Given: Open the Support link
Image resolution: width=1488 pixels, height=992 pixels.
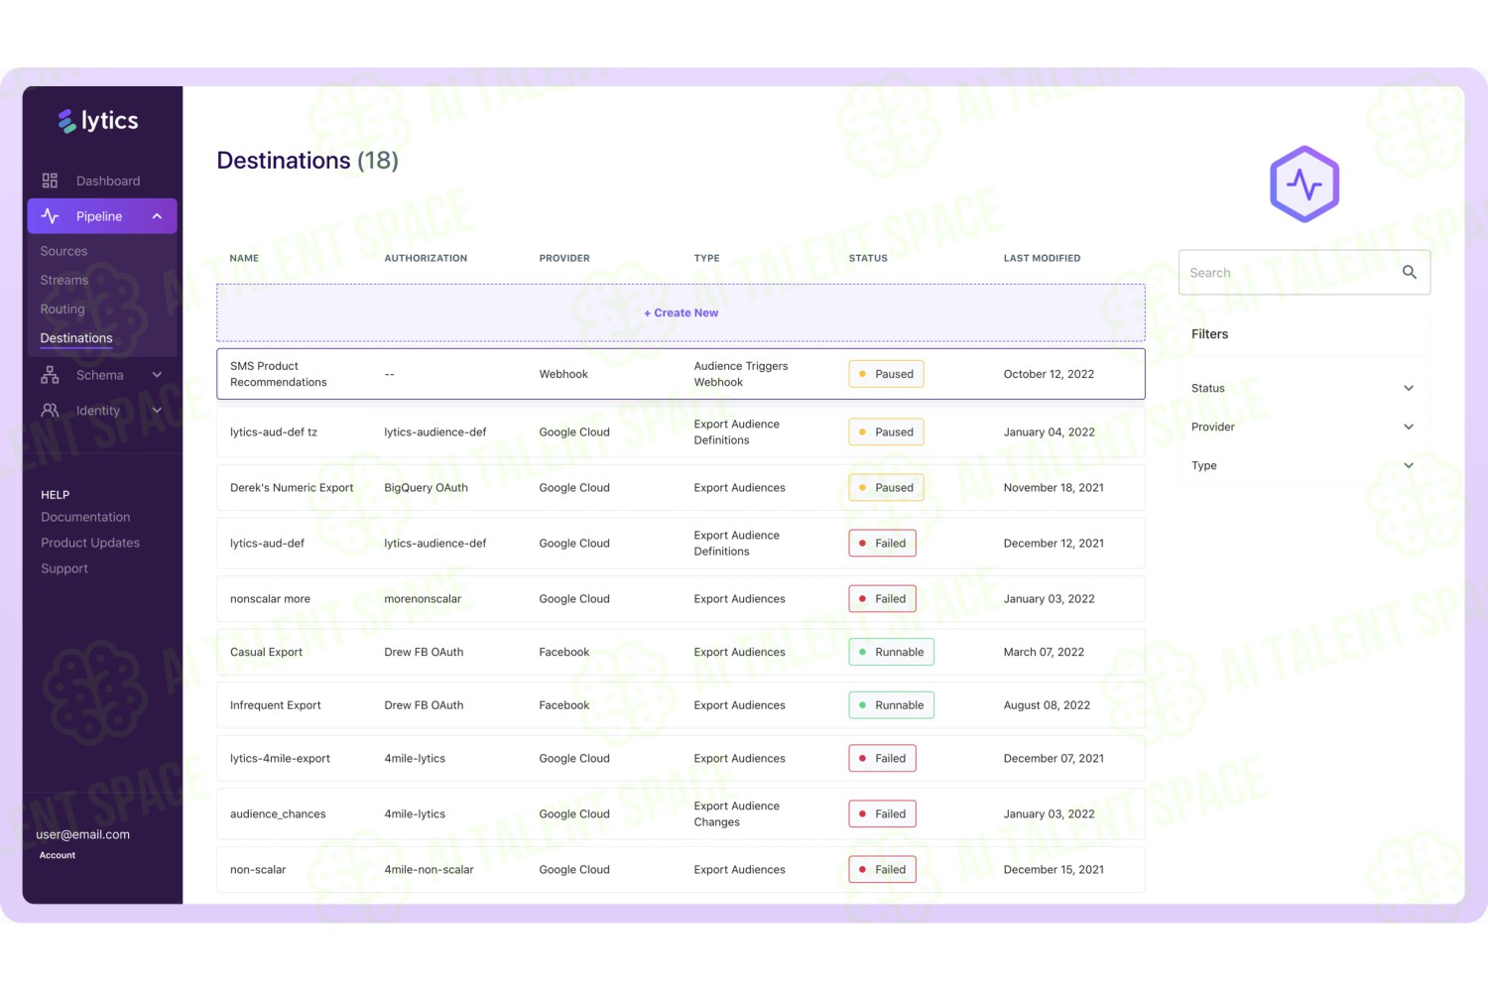Looking at the screenshot, I should (x=64, y=568).
